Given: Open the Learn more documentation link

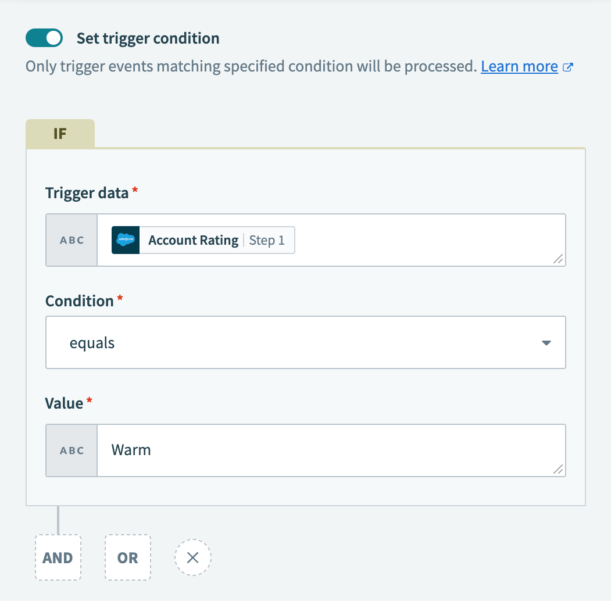Looking at the screenshot, I should (x=519, y=66).
